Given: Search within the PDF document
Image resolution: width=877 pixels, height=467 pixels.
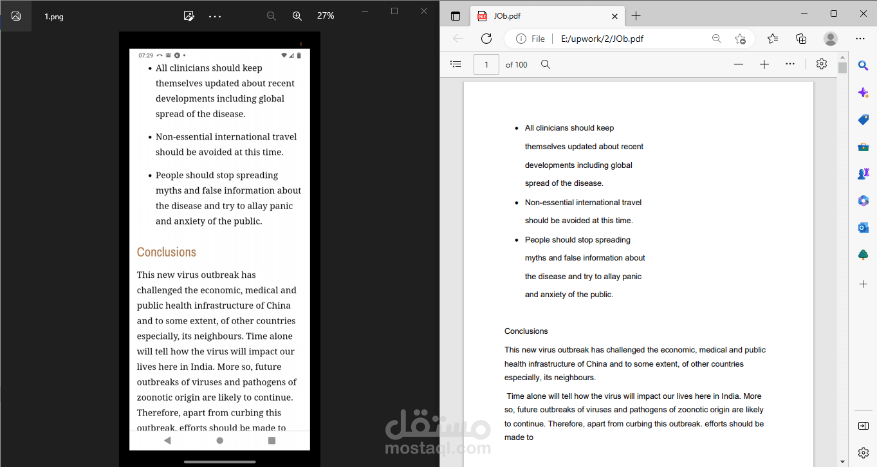Looking at the screenshot, I should pyautogui.click(x=546, y=64).
